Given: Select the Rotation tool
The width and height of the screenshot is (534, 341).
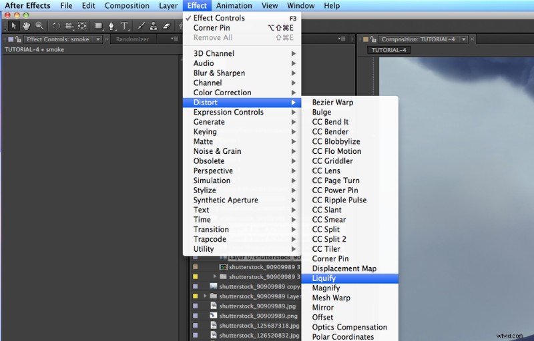Looking at the screenshot, I should tap(56, 26).
